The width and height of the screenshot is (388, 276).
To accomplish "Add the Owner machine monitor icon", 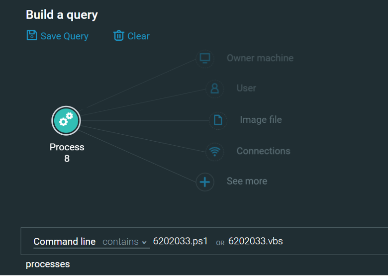I will (x=205, y=58).
